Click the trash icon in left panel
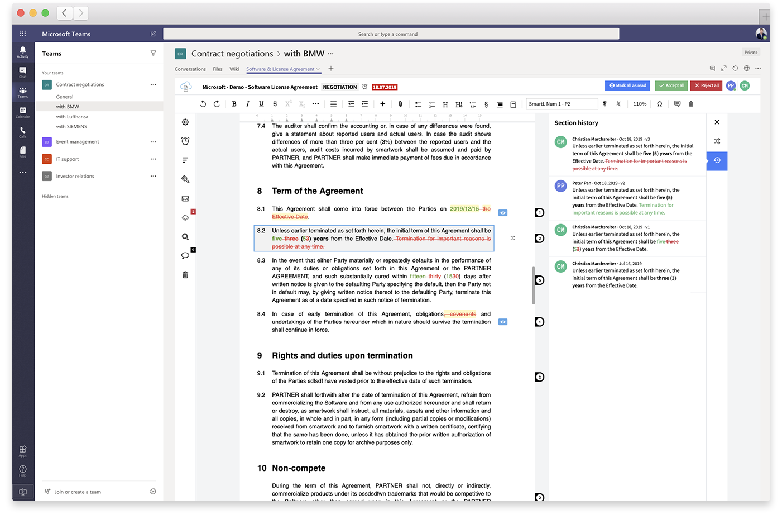782x519 pixels. [x=185, y=275]
